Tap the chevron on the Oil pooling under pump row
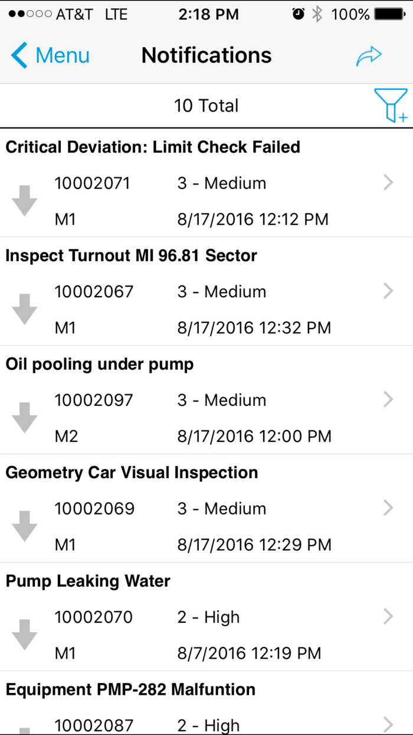413x735 pixels. pyautogui.click(x=388, y=399)
